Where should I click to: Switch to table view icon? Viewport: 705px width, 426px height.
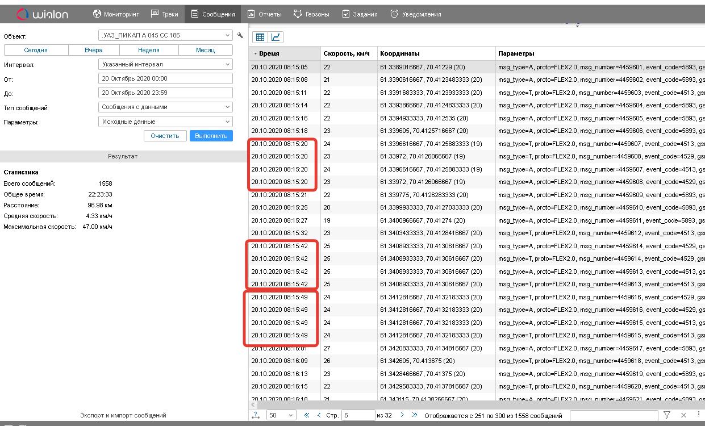tap(260, 37)
